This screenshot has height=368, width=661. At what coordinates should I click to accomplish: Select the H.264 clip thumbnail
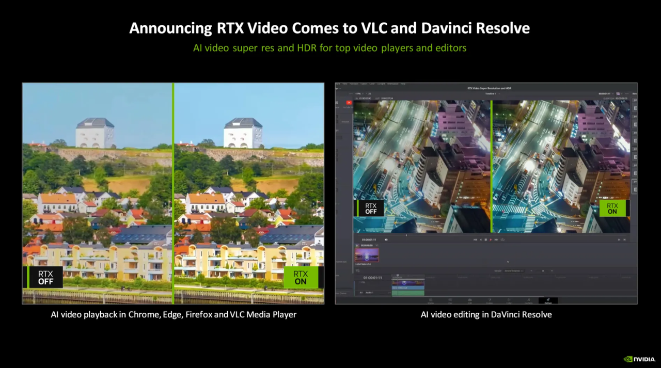[x=367, y=255]
